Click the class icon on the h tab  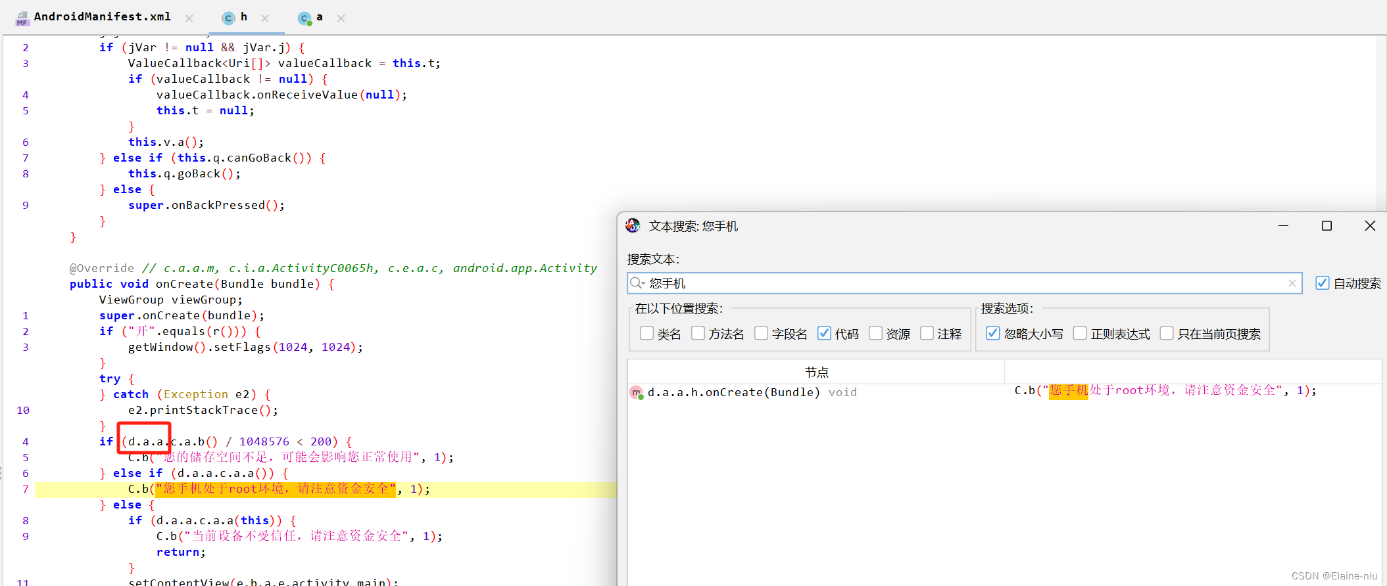[228, 18]
